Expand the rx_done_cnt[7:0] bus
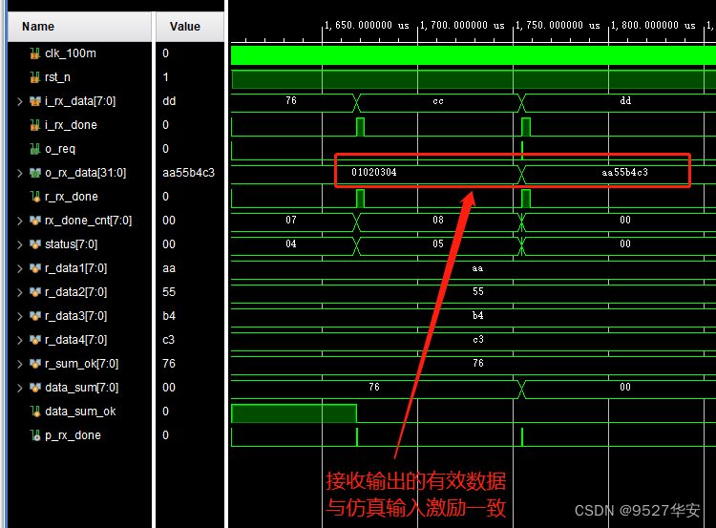 pos(20,221)
